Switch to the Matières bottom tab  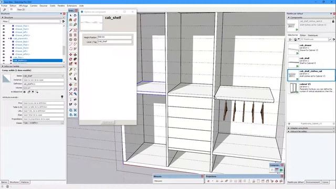[x=25, y=182]
